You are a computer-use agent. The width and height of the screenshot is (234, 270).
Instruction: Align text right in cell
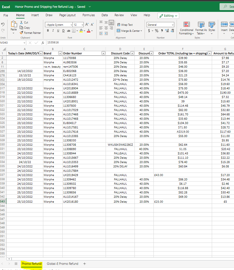111,28
